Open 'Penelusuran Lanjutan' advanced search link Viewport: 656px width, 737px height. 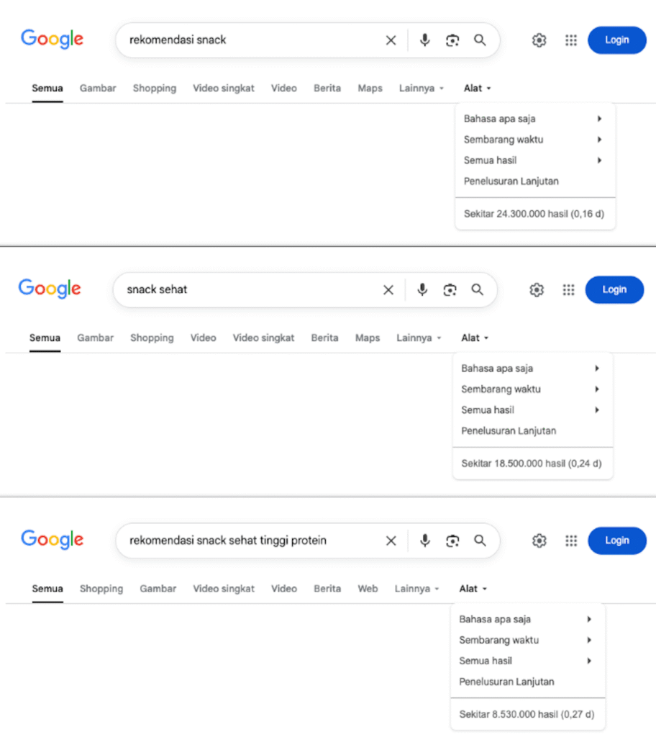[511, 181]
